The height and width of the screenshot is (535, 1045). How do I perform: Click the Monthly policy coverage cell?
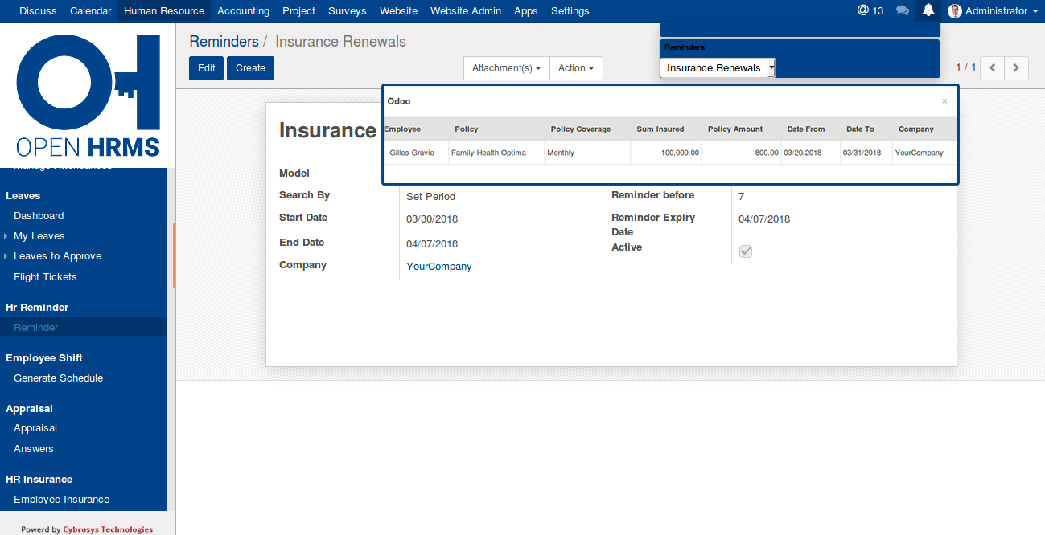tap(587, 153)
